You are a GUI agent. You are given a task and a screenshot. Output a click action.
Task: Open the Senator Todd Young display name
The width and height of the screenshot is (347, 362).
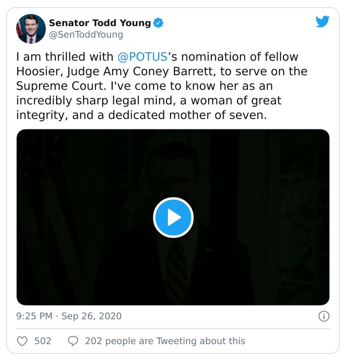tap(99, 23)
